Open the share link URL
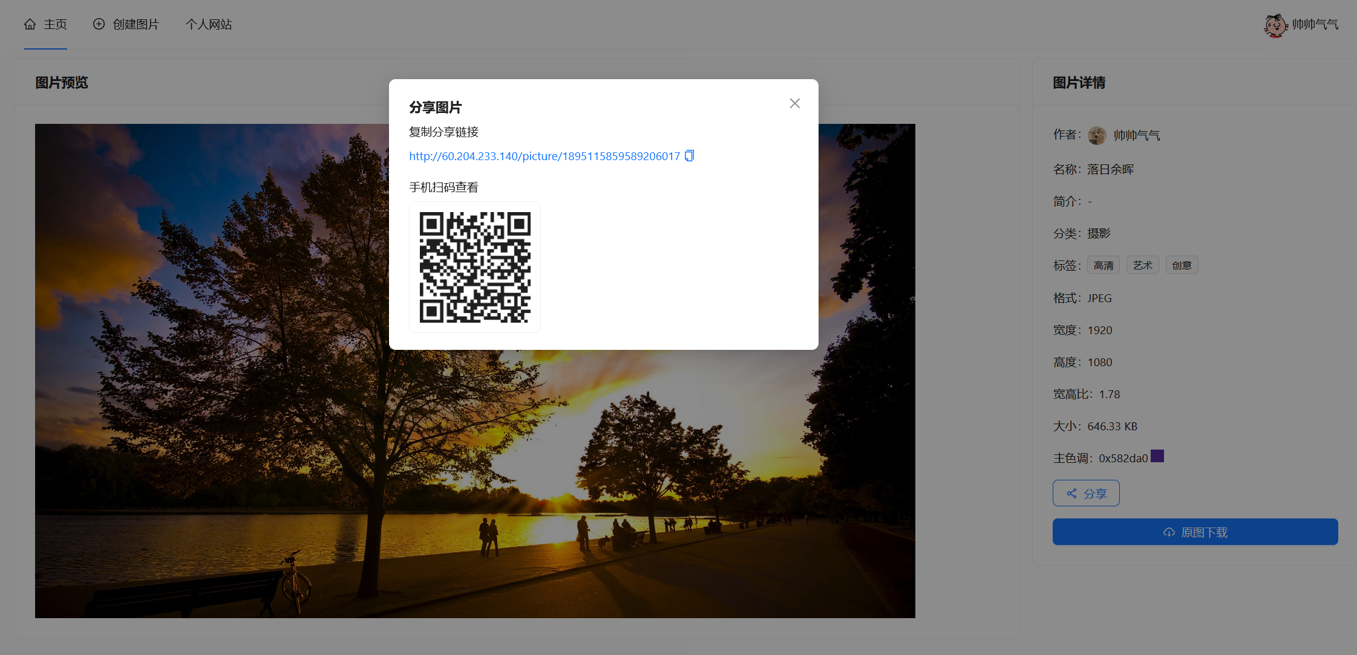 544,156
